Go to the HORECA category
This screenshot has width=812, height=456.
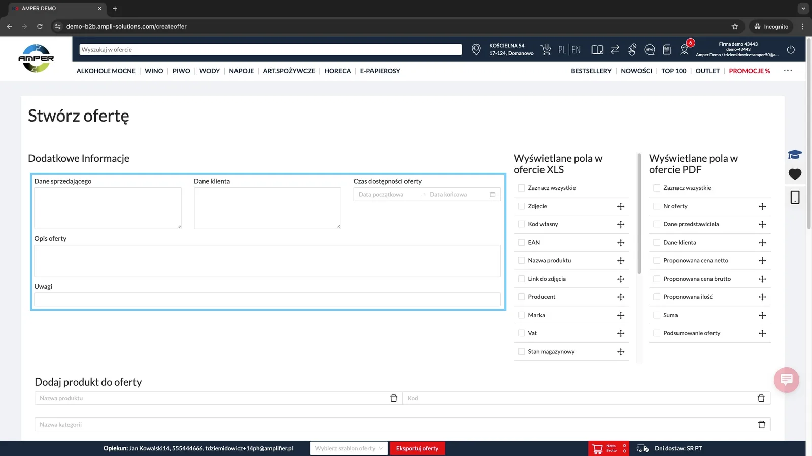[x=337, y=71]
